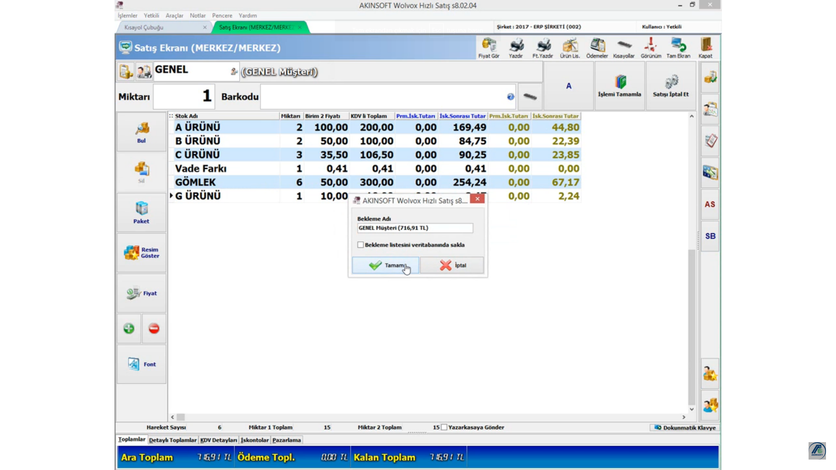This screenshot has height=470, width=836.
Task: Click the grid horizontal scrollbar right arrow
Action: (684, 417)
